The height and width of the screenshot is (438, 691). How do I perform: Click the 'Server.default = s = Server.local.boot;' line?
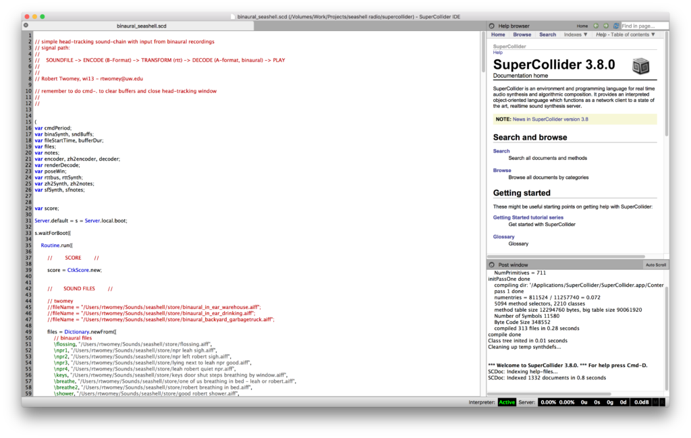(81, 221)
